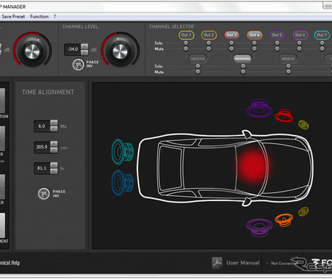Click the 81.1 inches distance field

42,168
